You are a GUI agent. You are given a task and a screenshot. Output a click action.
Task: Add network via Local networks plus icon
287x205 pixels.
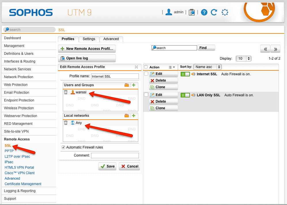point(134,116)
